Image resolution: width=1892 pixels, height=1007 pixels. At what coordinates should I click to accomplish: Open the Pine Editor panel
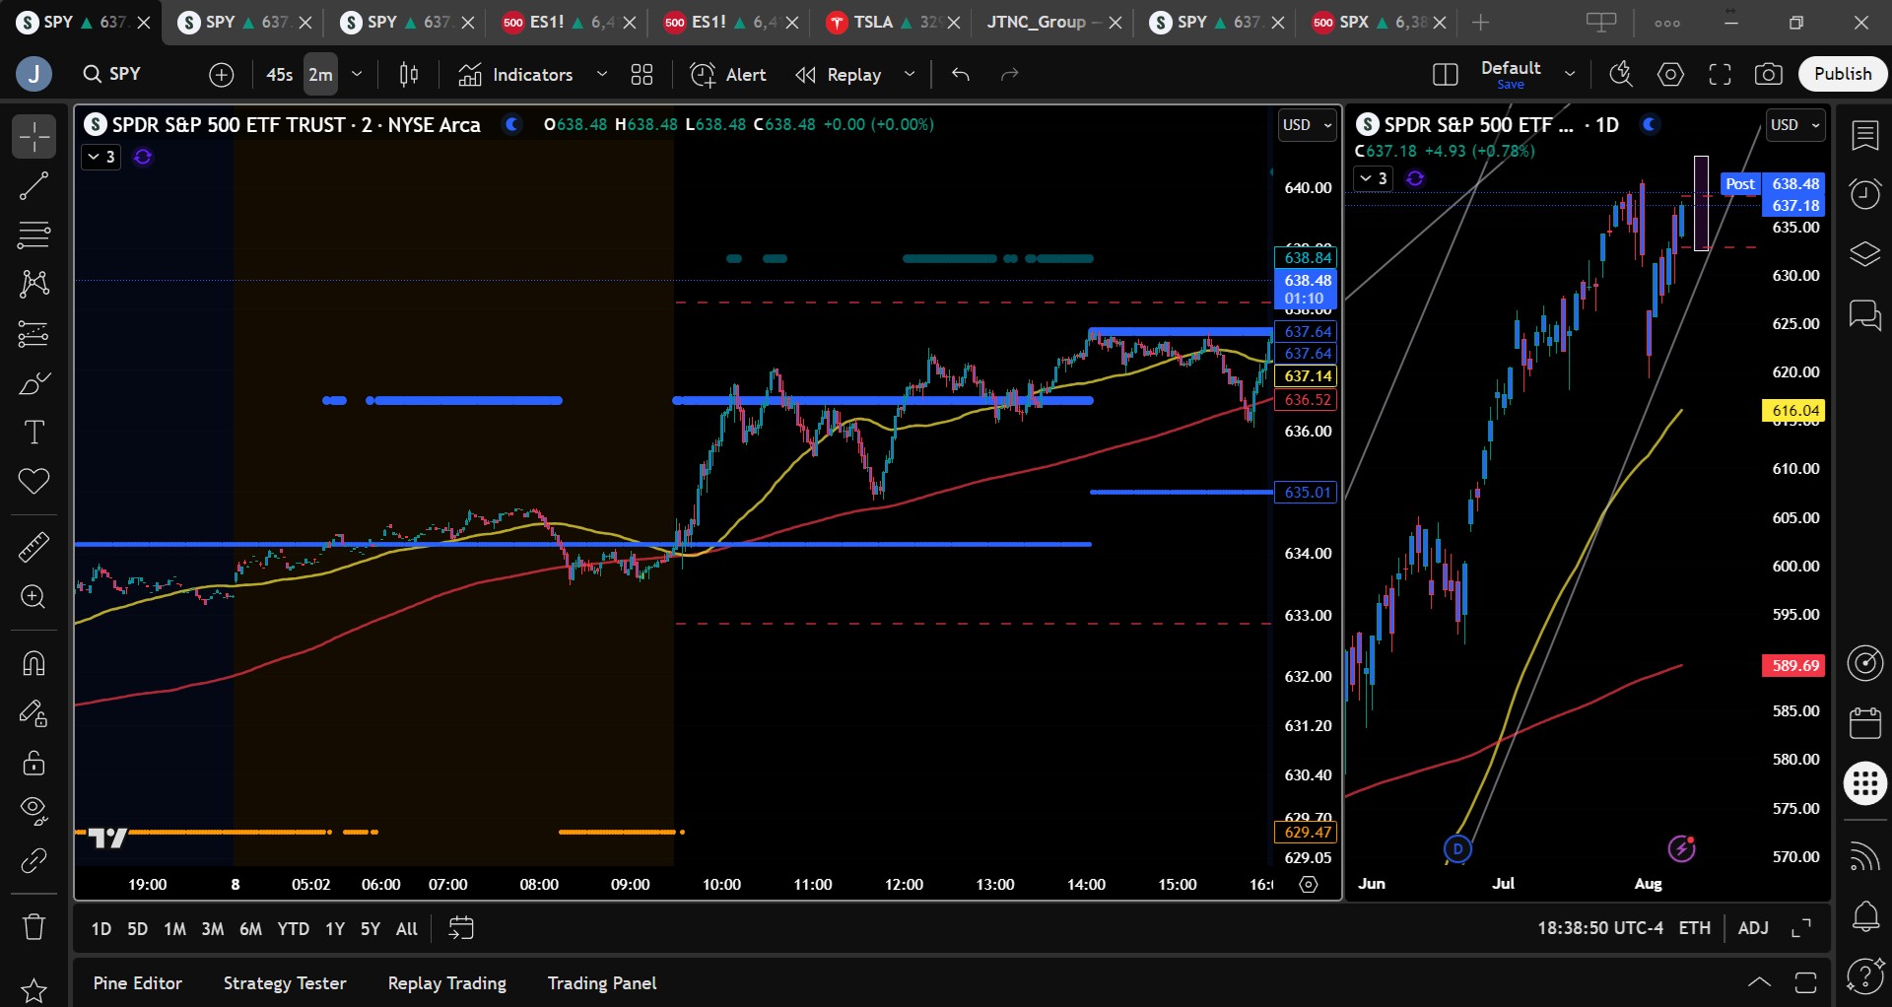[x=138, y=983]
